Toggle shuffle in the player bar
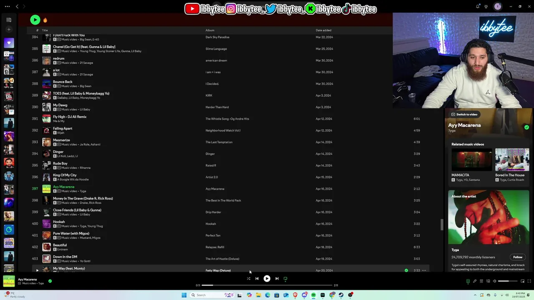The width and height of the screenshot is (534, 300). 249,278
